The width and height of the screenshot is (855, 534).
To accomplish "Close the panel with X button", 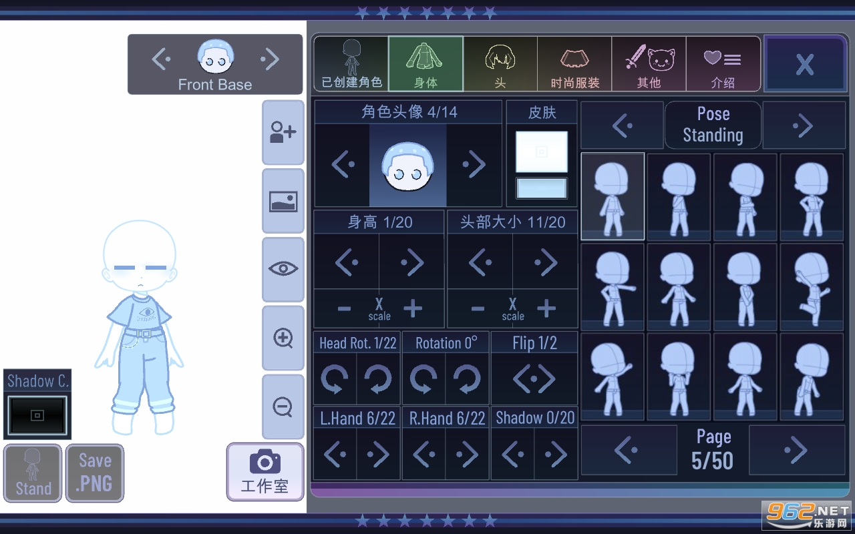I will pos(804,64).
